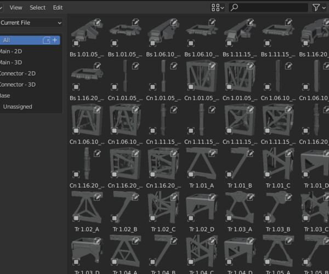Select the Tr 1.04_B asset thumbnail
This screenshot has width=329, height=274.
point(163,251)
